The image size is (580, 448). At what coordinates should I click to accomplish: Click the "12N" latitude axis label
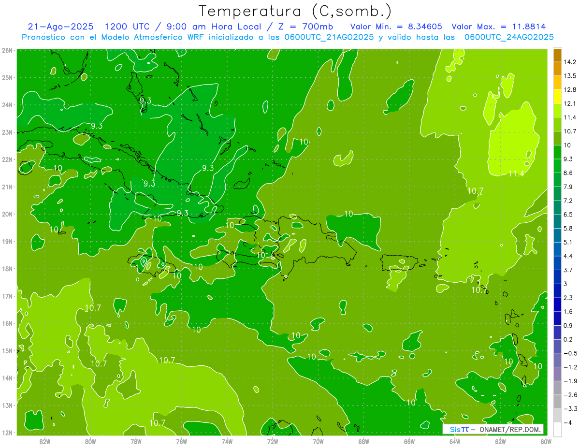click(x=7, y=433)
